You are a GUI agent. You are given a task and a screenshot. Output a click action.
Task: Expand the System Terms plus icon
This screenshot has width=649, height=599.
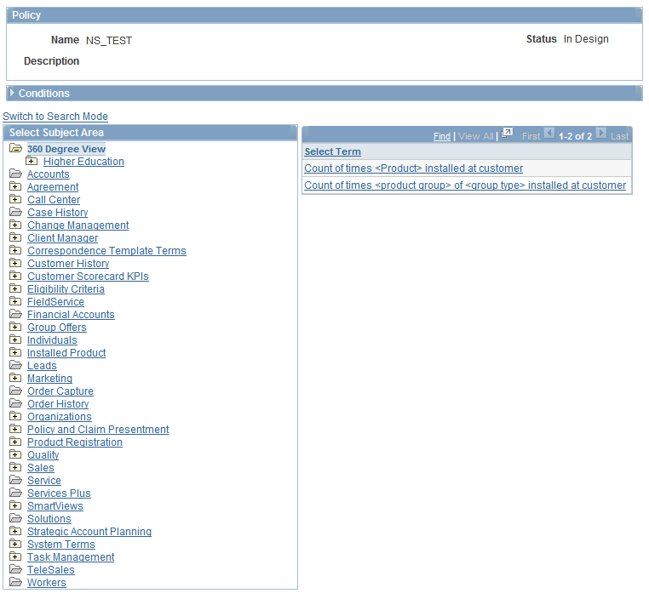pos(15,544)
